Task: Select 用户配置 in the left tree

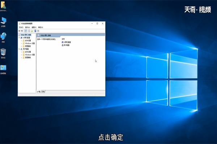Action: point(25,49)
